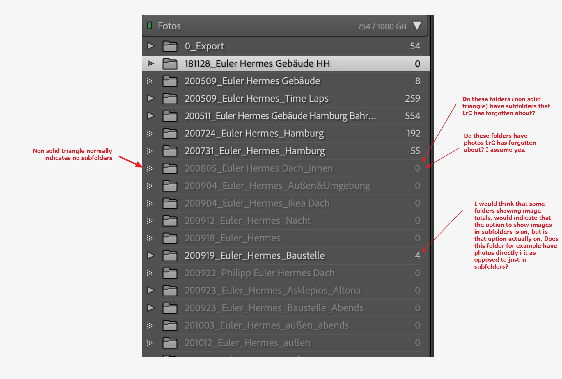This screenshot has height=379, width=562.
Task: Click folder icon of 200922_Philipp Euler Hermes Dach
Action: click(x=170, y=273)
